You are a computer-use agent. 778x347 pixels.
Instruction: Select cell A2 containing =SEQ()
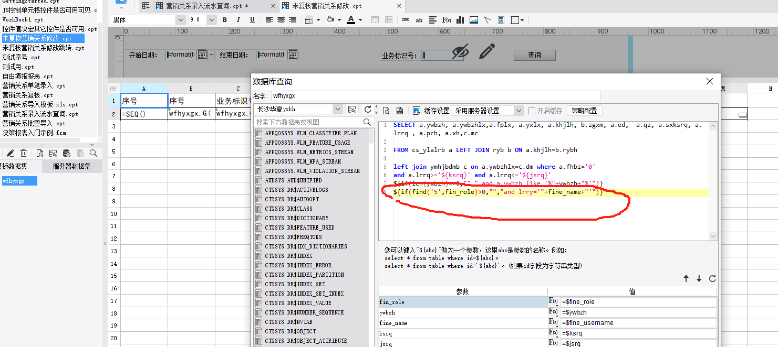click(144, 113)
